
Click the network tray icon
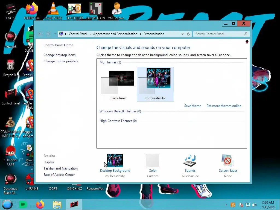coord(248,205)
